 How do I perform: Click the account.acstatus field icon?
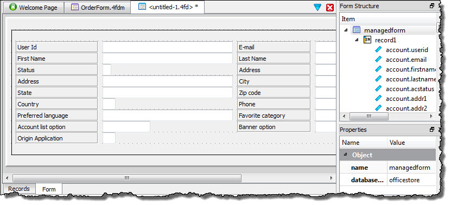pos(378,88)
